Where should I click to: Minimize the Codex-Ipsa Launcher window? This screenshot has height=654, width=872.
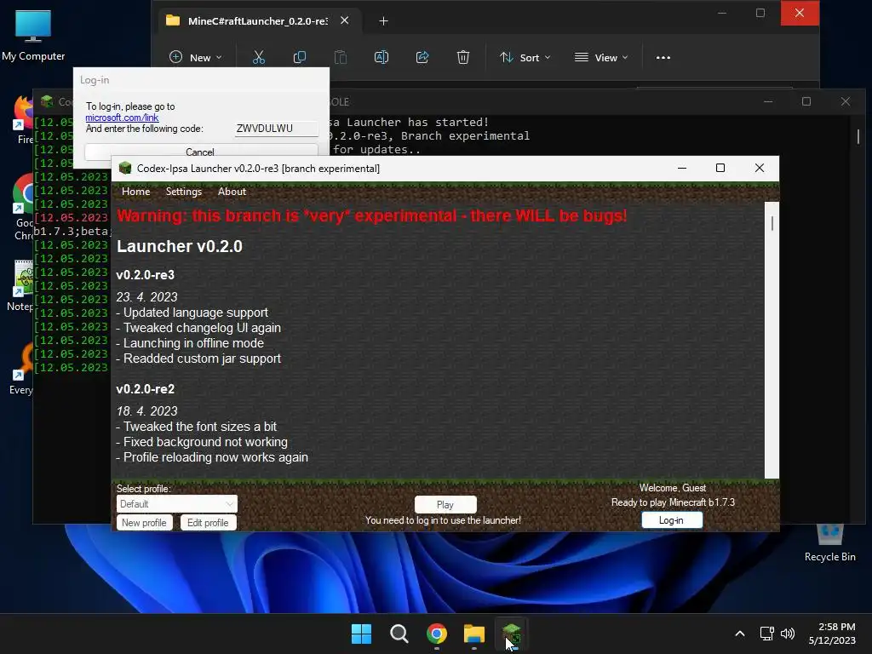(x=682, y=168)
